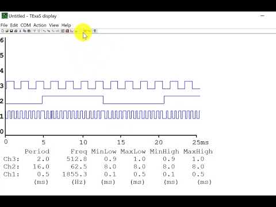Select the Ch1: row label

click(x=11, y=174)
